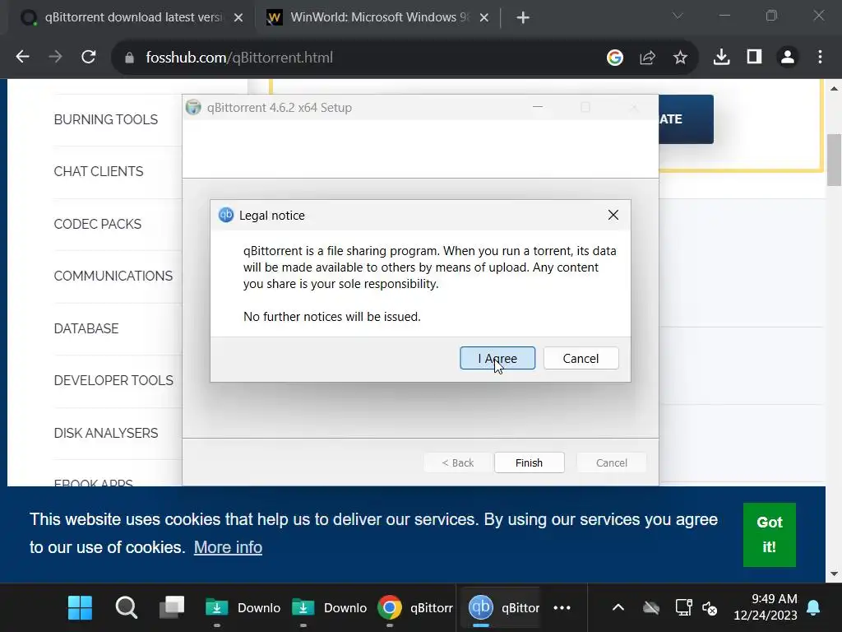842x632 pixels.
Task: Click the cloud sync tray icon
Action: click(x=651, y=608)
